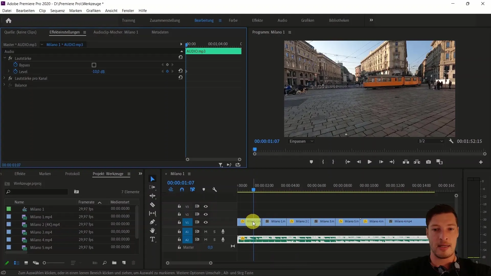Collapse the Lautstärke effect group
This screenshot has width=491, height=276.
[5, 58]
